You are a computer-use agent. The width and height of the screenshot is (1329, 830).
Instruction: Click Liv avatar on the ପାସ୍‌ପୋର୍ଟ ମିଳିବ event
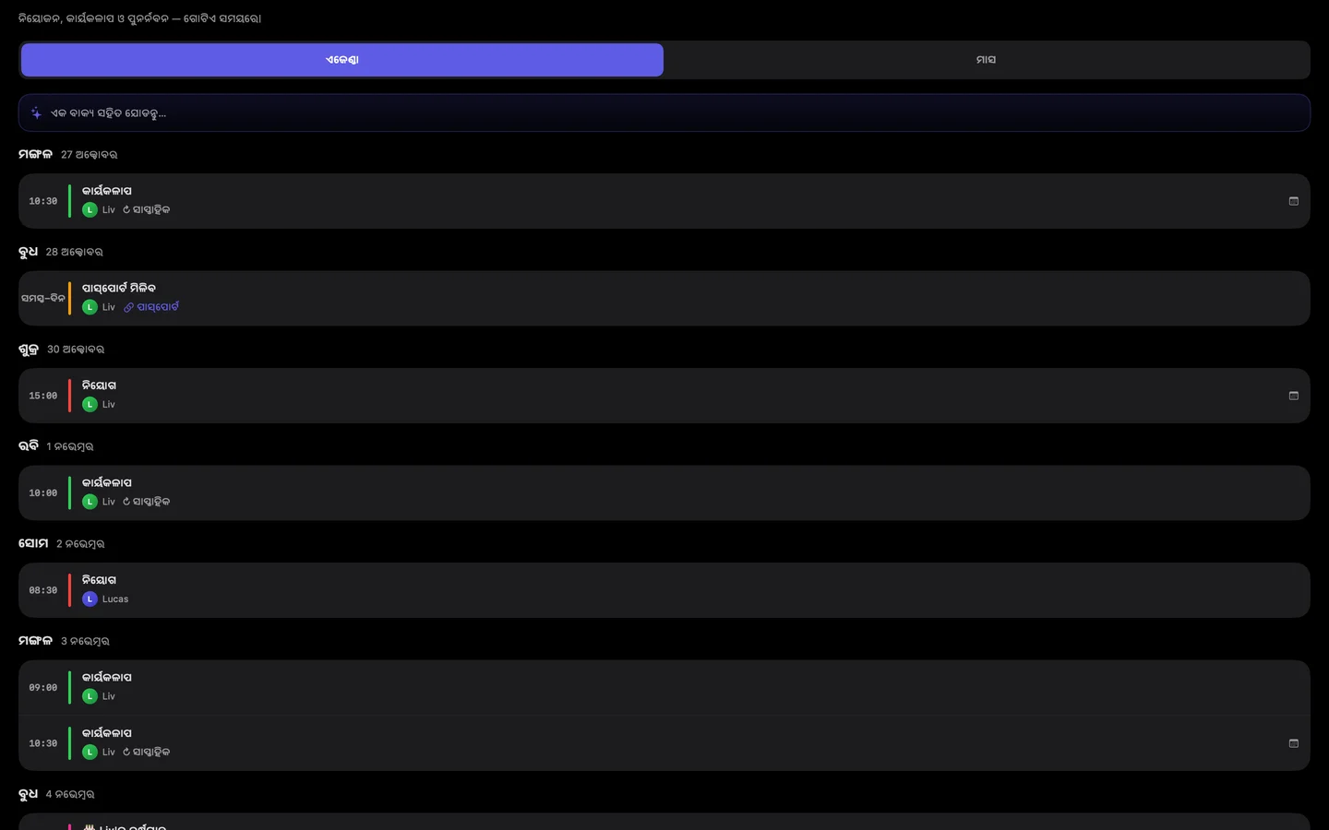pyautogui.click(x=90, y=307)
